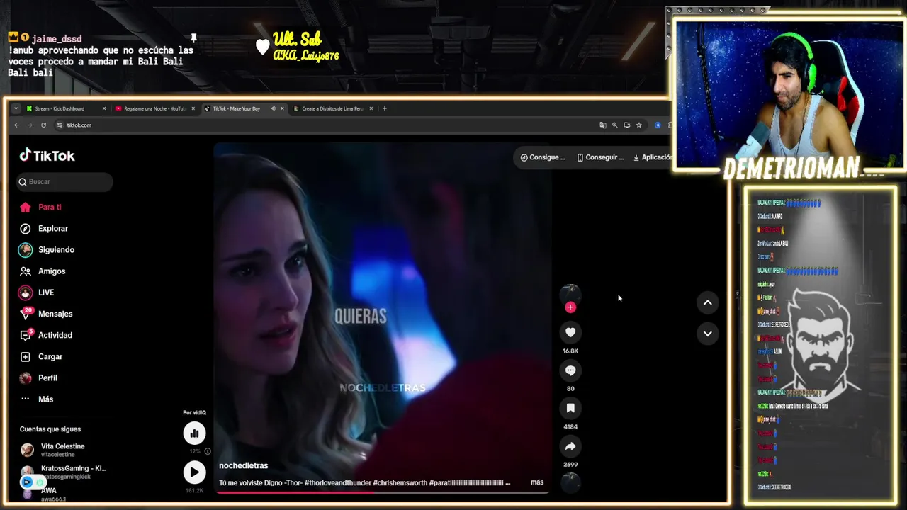Click the 'Por vidIQ' label
This screenshot has width=907, height=510.
tap(194, 412)
